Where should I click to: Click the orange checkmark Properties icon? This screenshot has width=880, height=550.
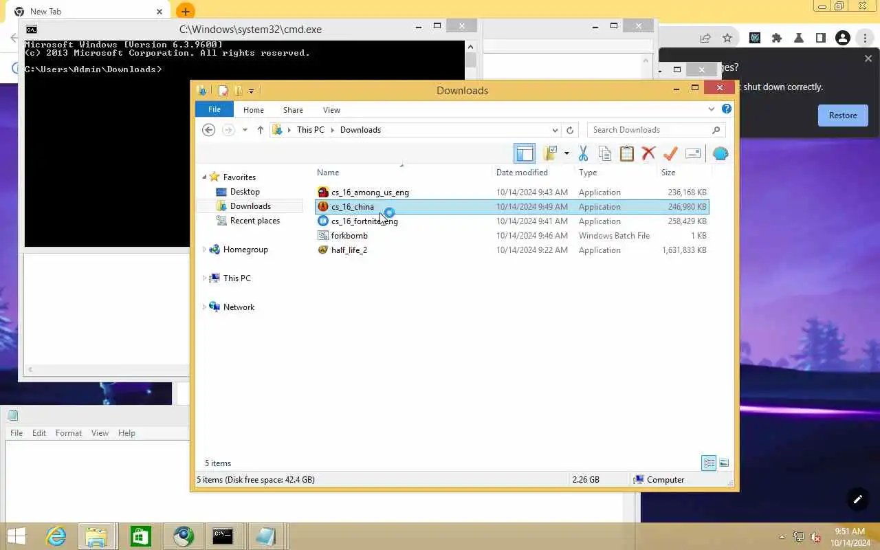[x=670, y=153]
